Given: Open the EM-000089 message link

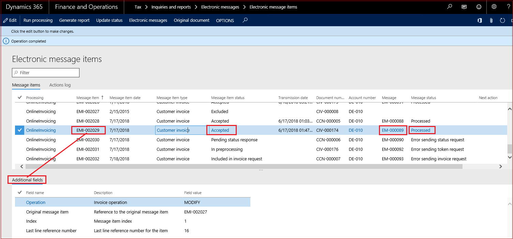Looking at the screenshot, I should point(393,130).
